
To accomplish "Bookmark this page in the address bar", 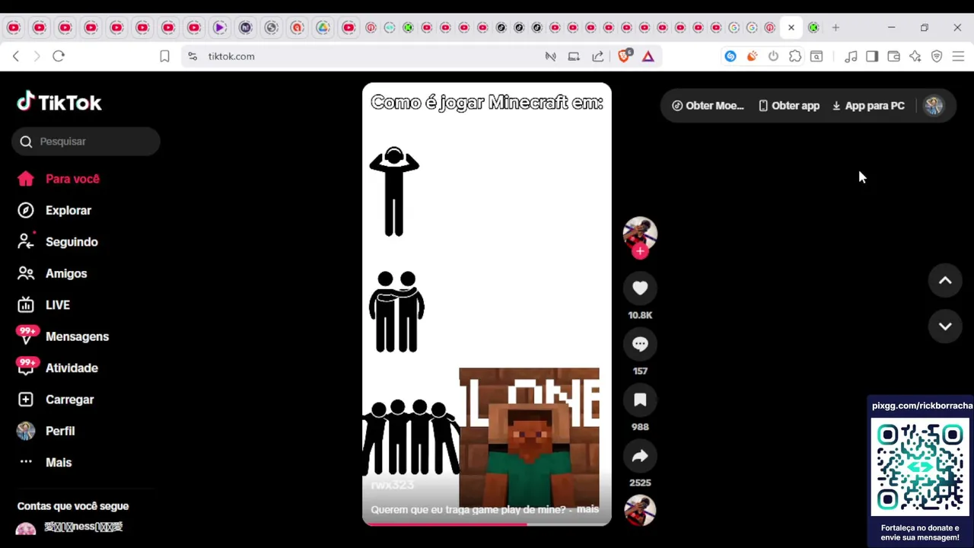I will pos(164,56).
